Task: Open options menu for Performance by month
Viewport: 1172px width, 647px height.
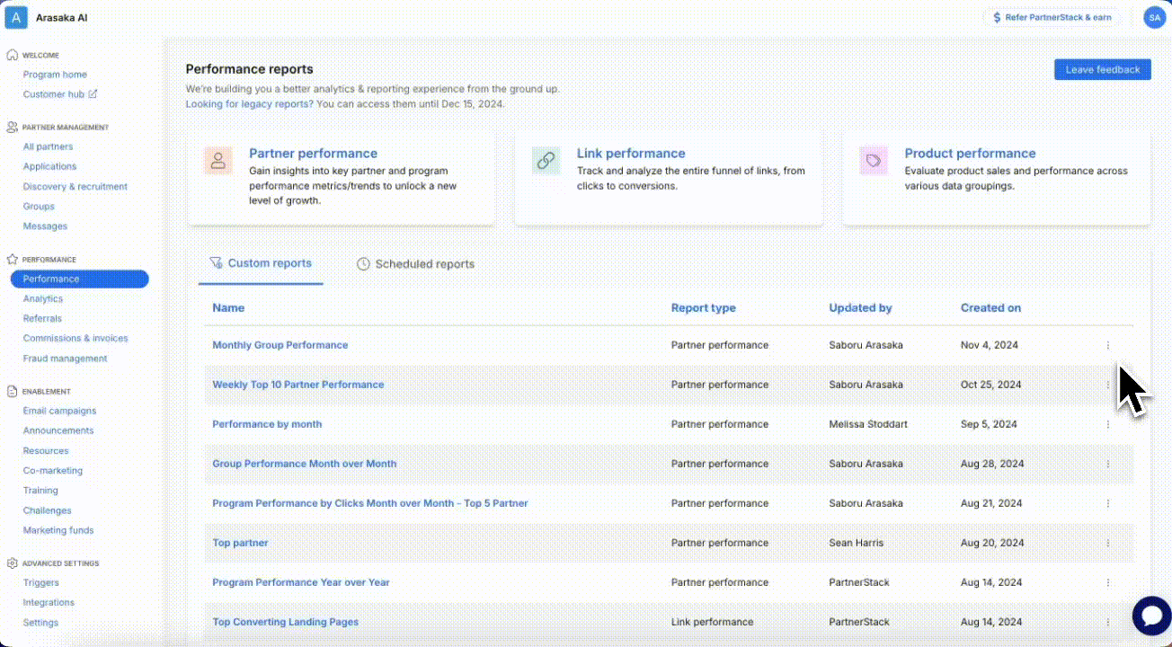Action: tap(1107, 424)
